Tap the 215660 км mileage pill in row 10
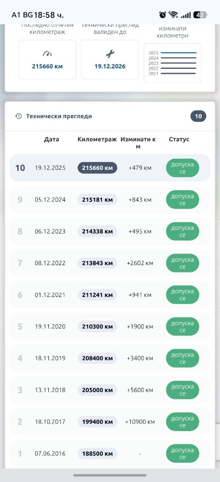This screenshot has height=482, width=220. [x=97, y=168]
